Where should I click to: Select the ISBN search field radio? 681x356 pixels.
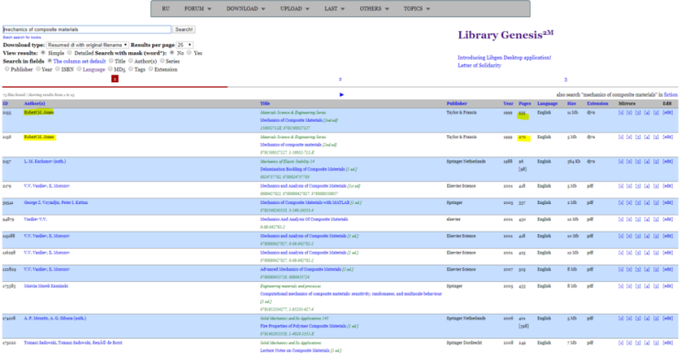tap(58, 69)
